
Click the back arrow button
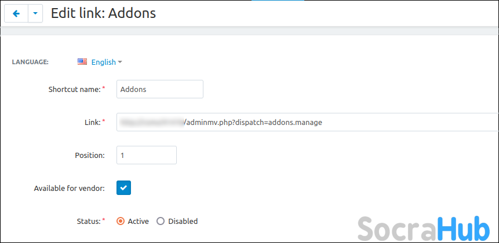16,13
